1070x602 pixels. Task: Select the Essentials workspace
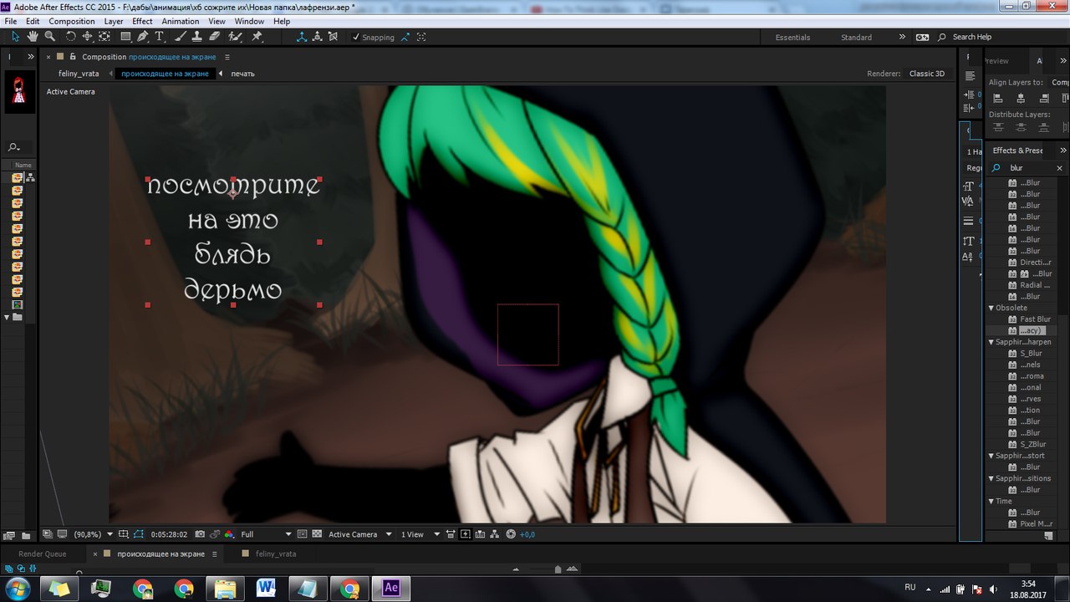coord(792,37)
